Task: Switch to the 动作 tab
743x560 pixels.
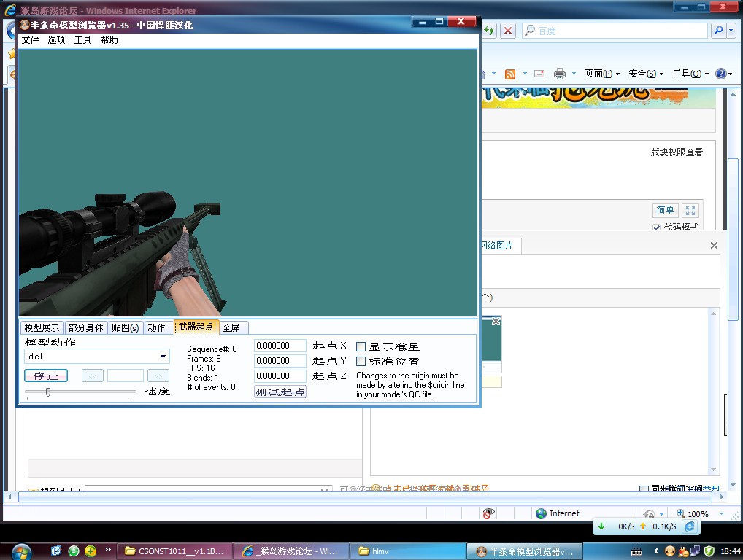Action: pos(156,327)
